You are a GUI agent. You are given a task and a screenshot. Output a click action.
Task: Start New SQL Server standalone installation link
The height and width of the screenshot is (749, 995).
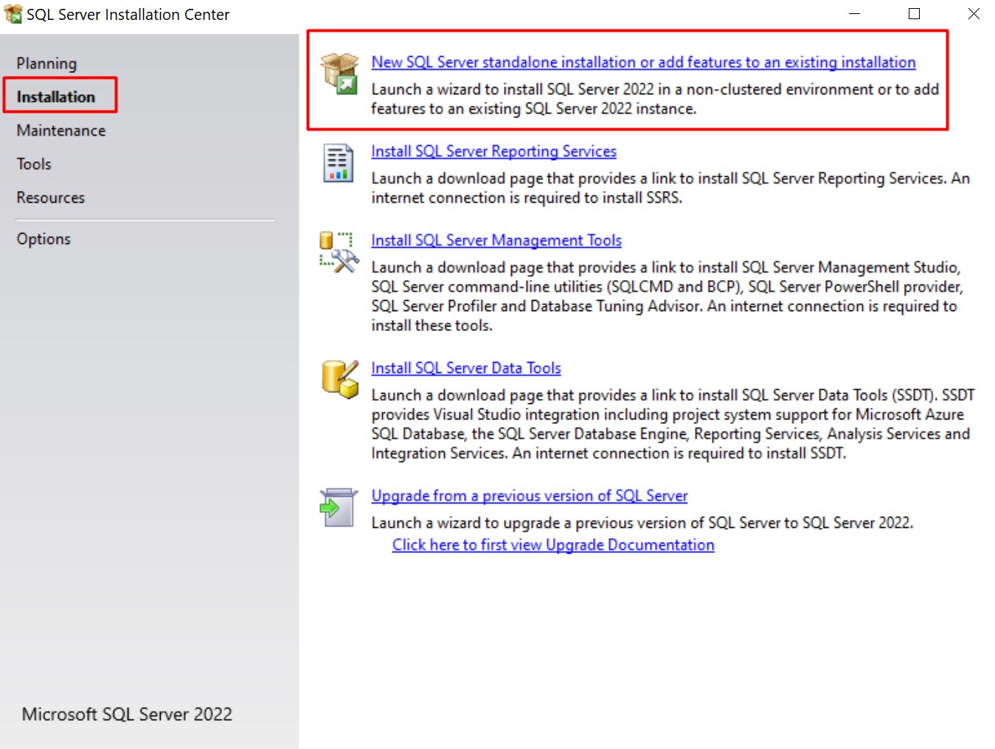pos(643,63)
